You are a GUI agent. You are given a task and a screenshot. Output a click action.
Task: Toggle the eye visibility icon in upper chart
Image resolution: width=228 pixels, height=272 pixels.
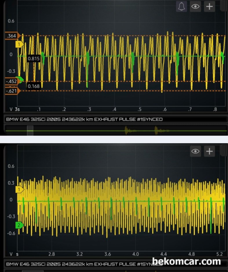click(196, 6)
